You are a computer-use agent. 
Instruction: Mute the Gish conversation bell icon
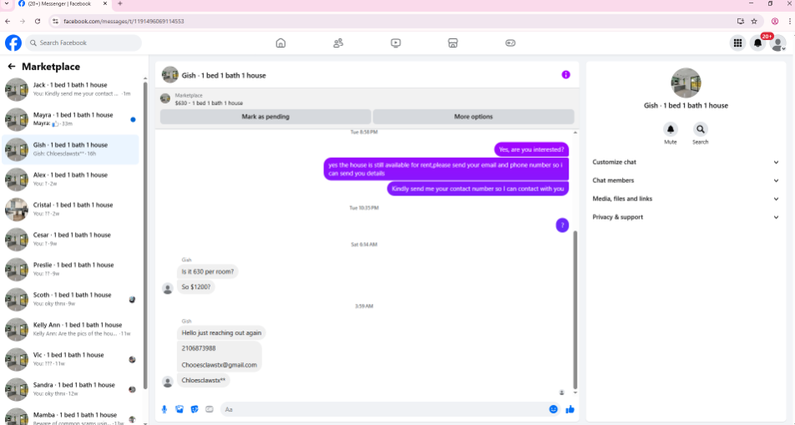pos(671,129)
